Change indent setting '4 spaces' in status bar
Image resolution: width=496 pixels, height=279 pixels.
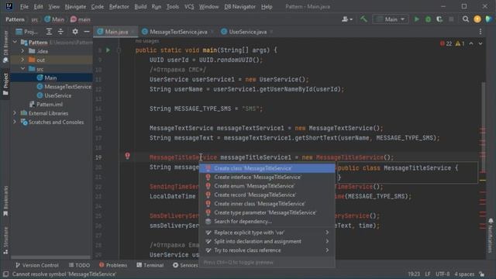point(464,274)
